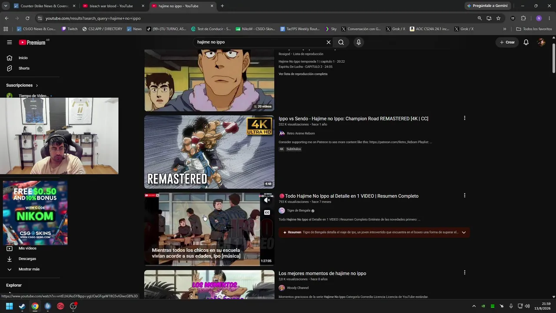Screen dimensions: 556x313
Task: Click Pregúntale a Gemini button
Action: pyautogui.click(x=487, y=6)
